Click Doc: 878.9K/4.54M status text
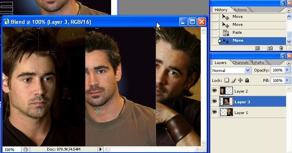Viewport: 292px width, 153px height. (63, 149)
